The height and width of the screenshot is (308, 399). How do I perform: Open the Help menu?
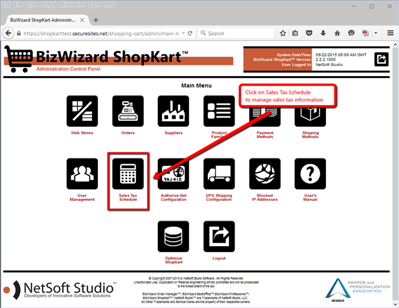pos(109,5)
